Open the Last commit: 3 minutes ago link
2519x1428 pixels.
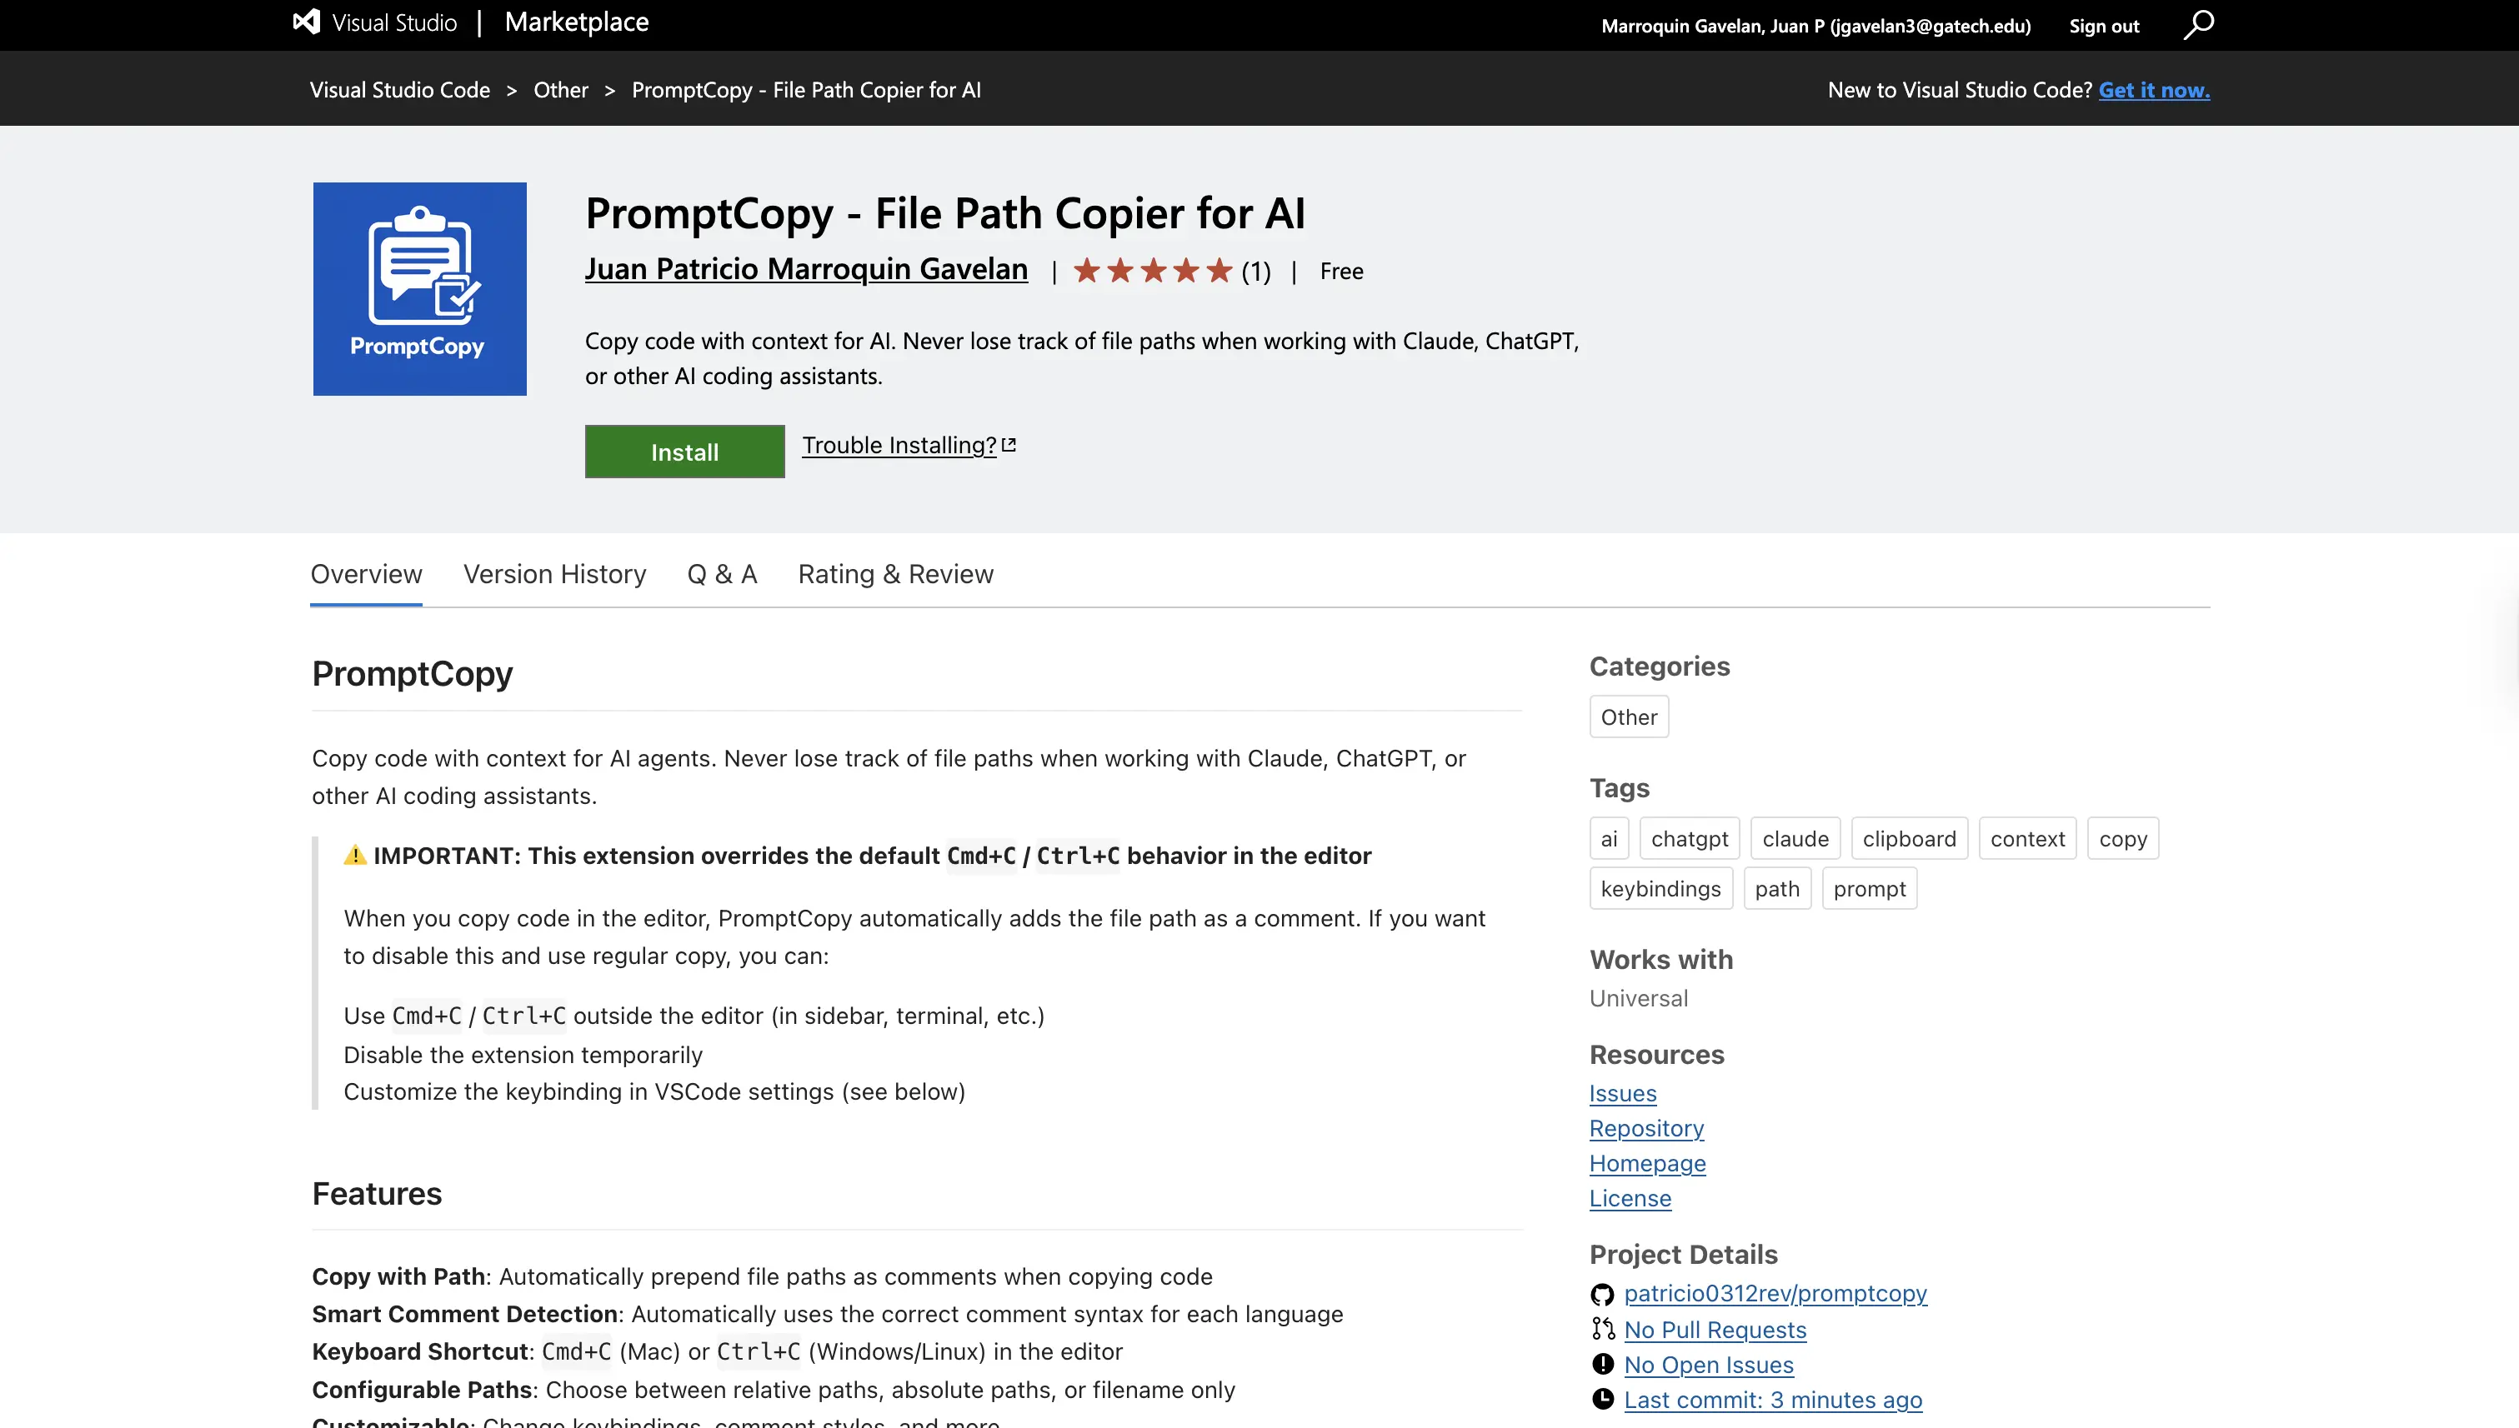coord(1773,1401)
